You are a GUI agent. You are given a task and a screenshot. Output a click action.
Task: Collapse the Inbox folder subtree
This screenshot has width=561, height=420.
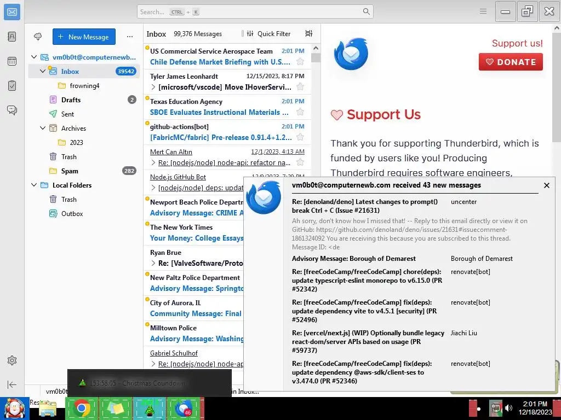coord(43,71)
